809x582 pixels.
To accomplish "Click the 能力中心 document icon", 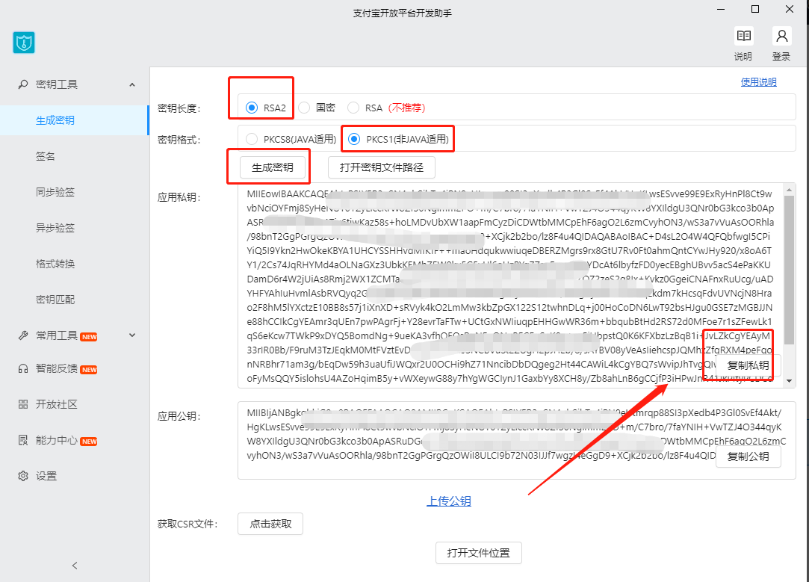I will click(23, 440).
